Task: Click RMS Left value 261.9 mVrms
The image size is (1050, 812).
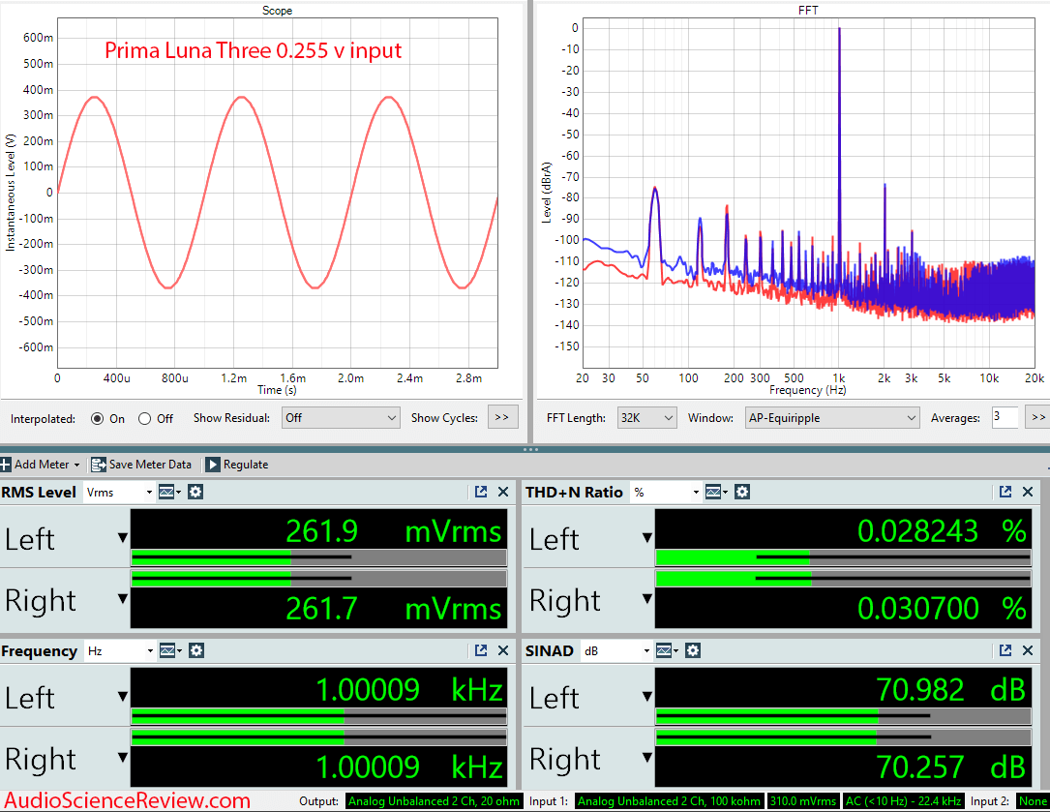Action: (394, 532)
